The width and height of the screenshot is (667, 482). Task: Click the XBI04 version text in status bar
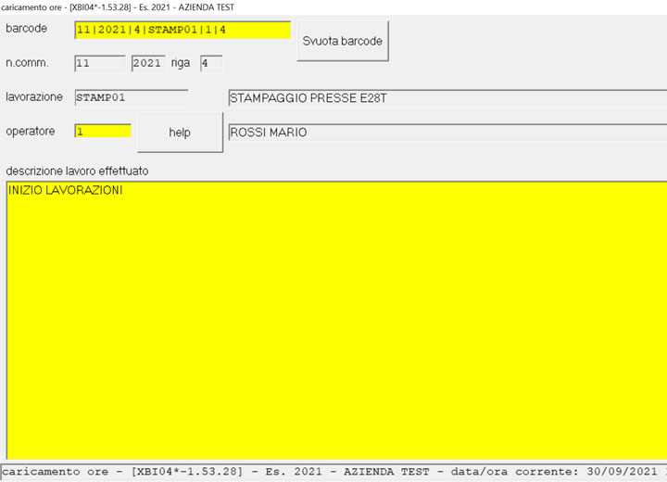[x=196, y=473]
